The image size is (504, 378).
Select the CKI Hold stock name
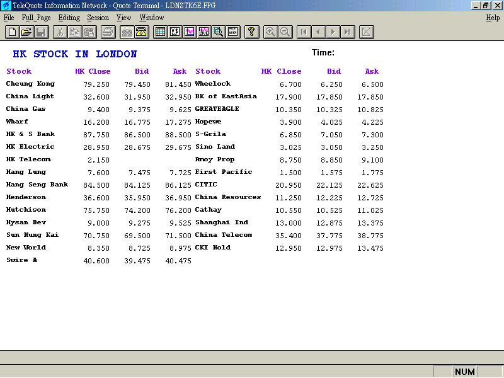(x=213, y=248)
